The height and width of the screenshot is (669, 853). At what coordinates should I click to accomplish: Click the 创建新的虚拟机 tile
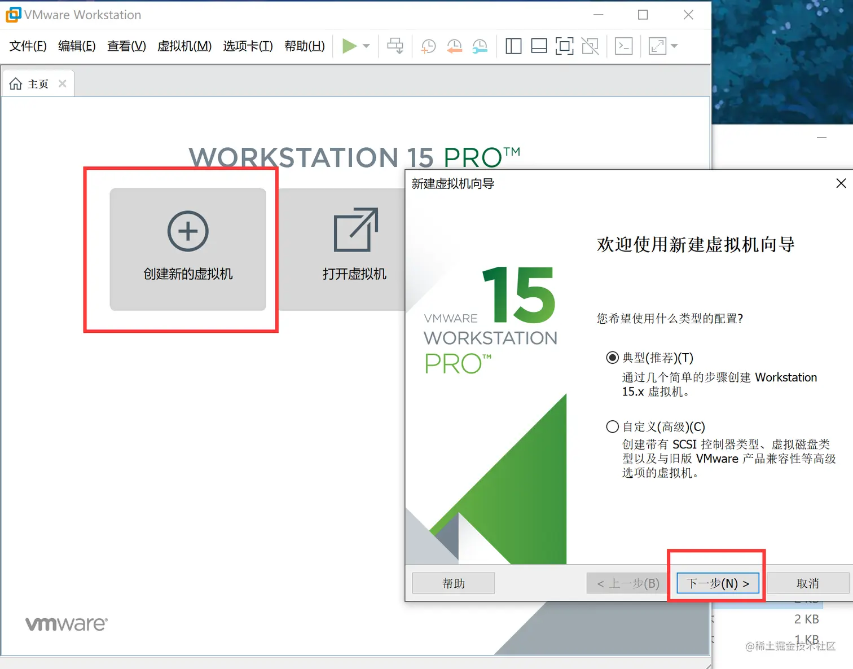click(188, 249)
